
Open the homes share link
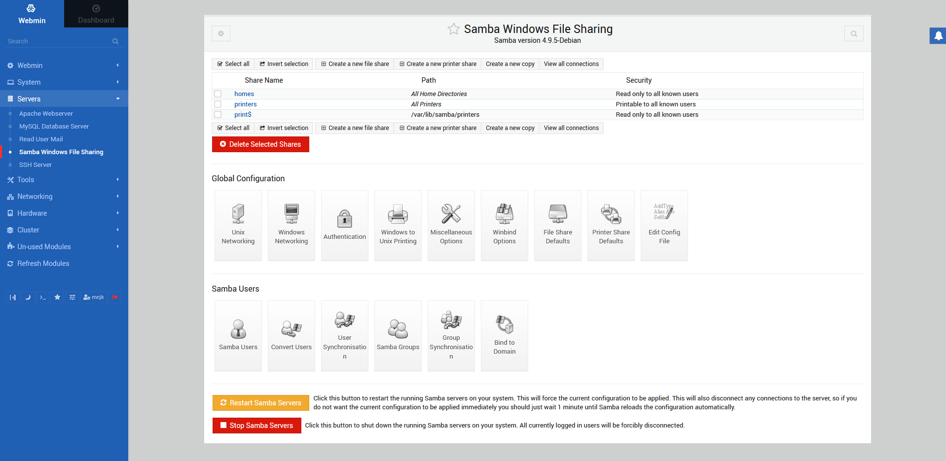244,94
